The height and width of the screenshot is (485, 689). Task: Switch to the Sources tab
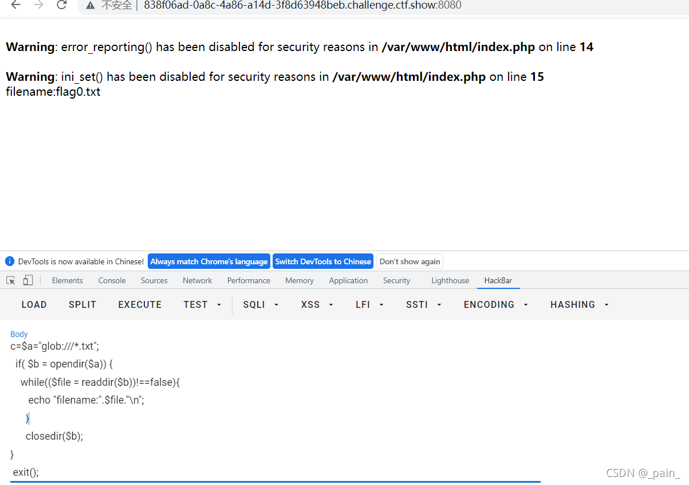click(154, 280)
